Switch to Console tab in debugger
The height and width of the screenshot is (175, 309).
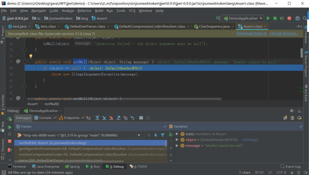click(x=45, y=118)
